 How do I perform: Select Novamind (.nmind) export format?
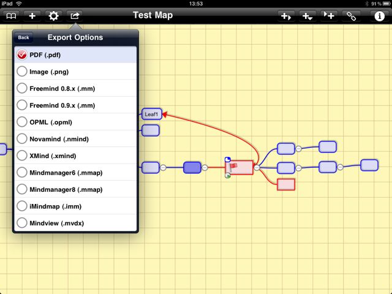click(75, 139)
